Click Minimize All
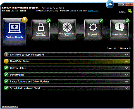The height and width of the screenshot is (109, 134). (125, 48)
